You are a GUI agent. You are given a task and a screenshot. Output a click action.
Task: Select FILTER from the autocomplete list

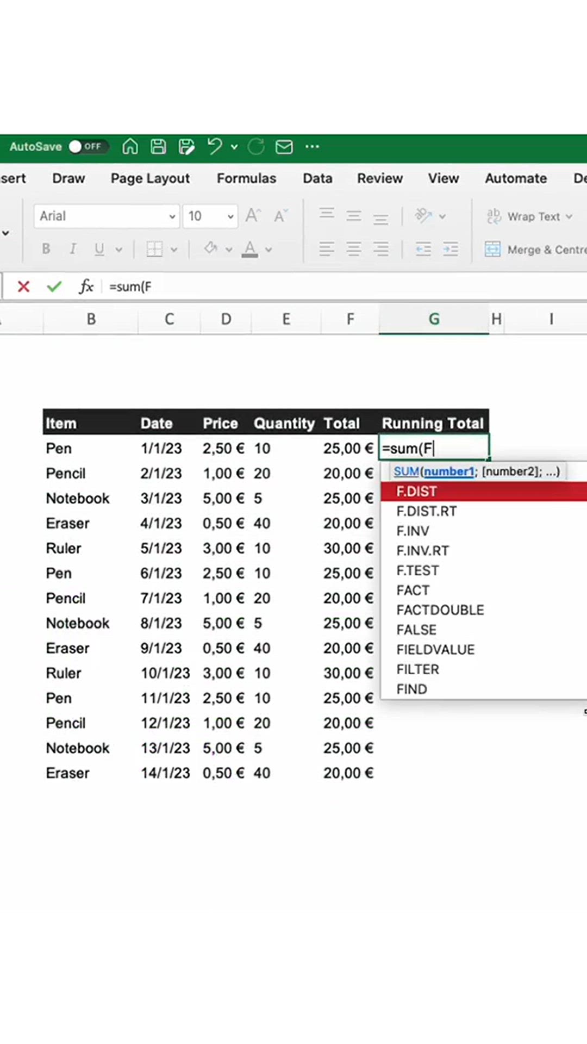pyautogui.click(x=417, y=669)
